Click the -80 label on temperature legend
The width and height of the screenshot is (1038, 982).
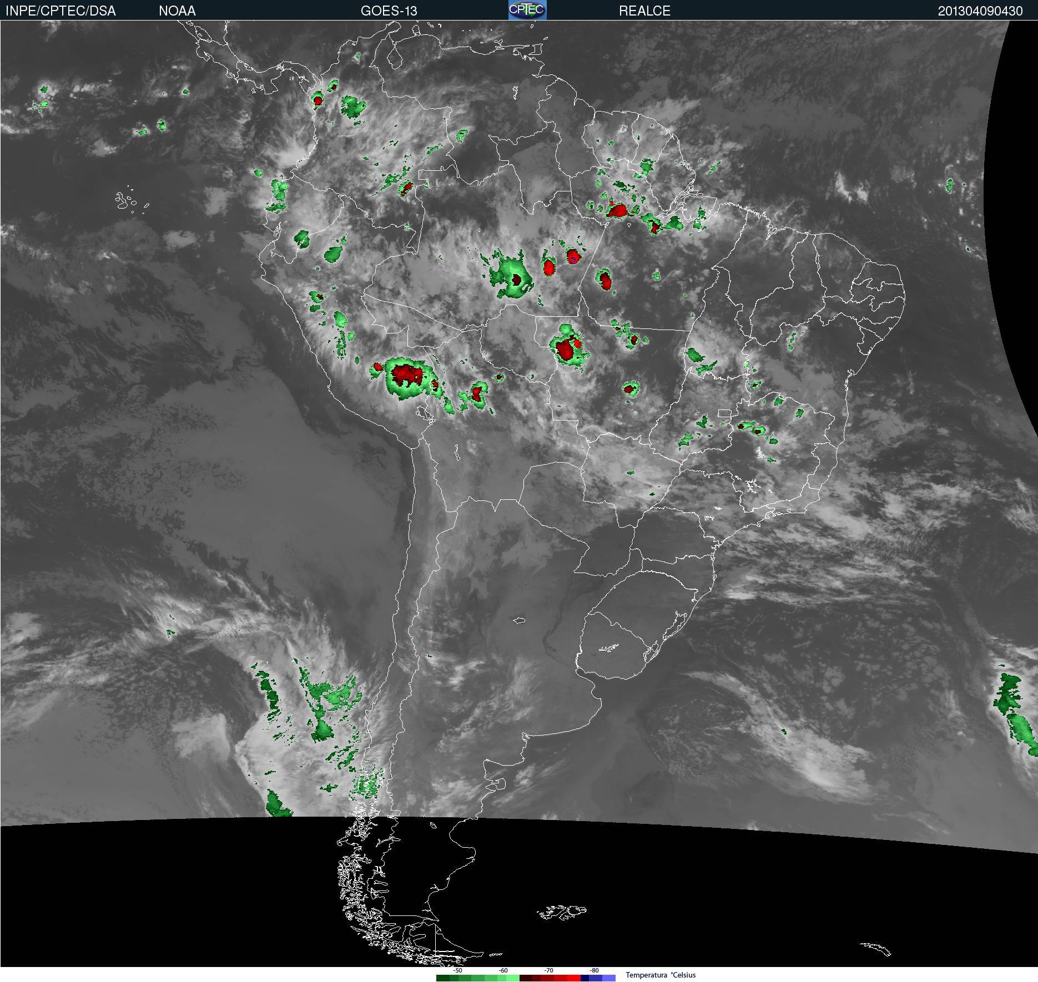(594, 970)
